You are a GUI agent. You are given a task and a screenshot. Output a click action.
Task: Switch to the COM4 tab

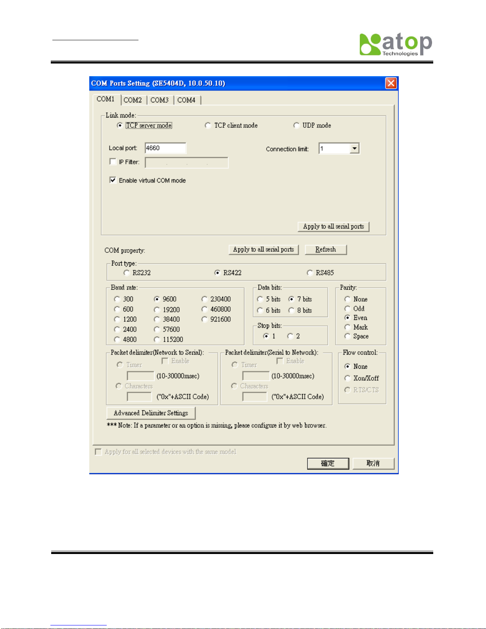(x=186, y=100)
